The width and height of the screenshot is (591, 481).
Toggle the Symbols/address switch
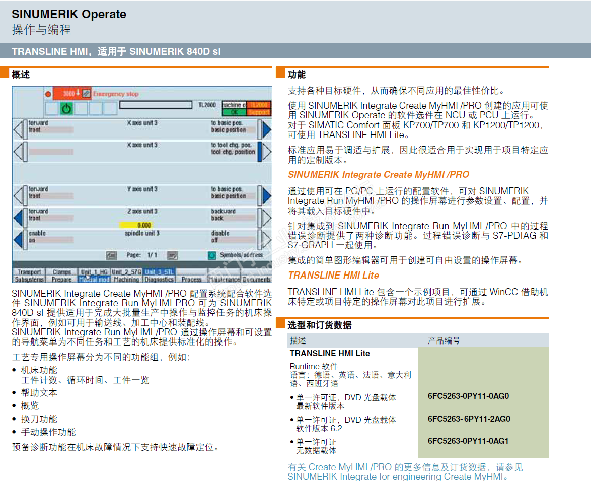pyautogui.click(x=212, y=255)
